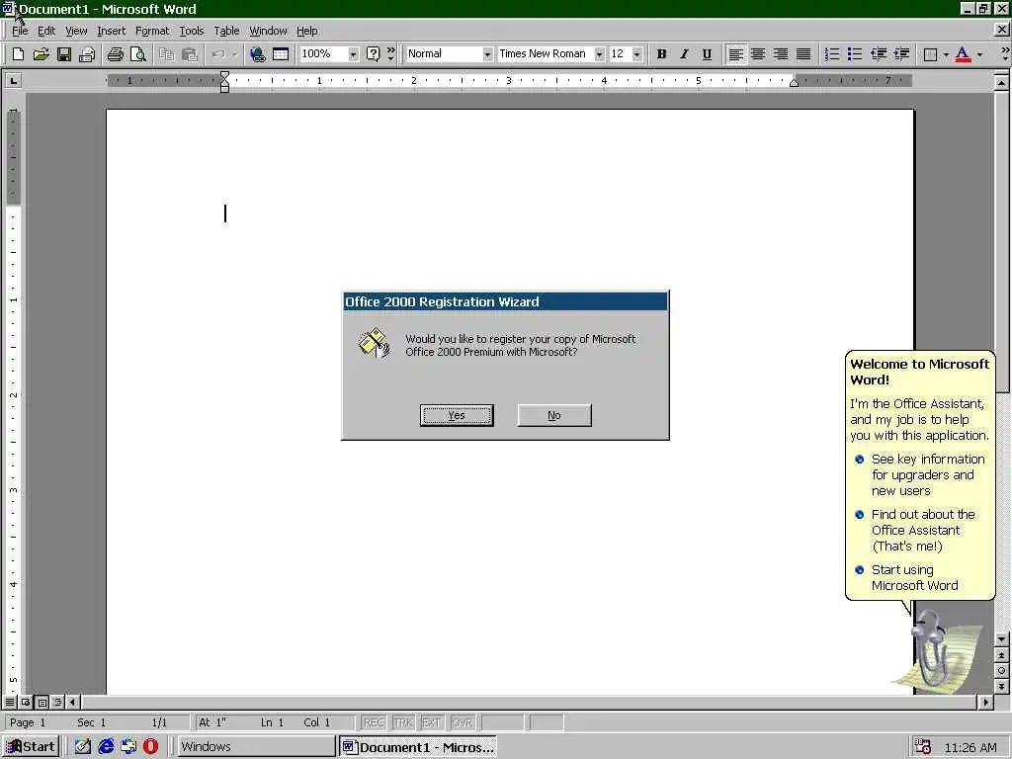Click Select Browse Object button
The width and height of the screenshot is (1012, 759).
tap(1001, 671)
